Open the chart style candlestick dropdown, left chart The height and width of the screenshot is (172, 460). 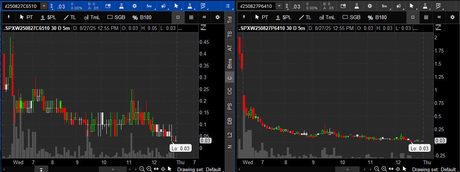tap(163, 6)
